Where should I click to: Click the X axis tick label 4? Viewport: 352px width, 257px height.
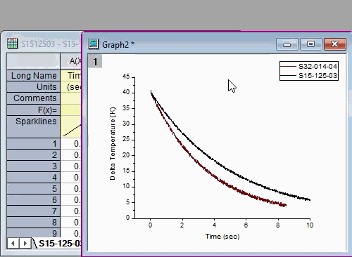(214, 225)
